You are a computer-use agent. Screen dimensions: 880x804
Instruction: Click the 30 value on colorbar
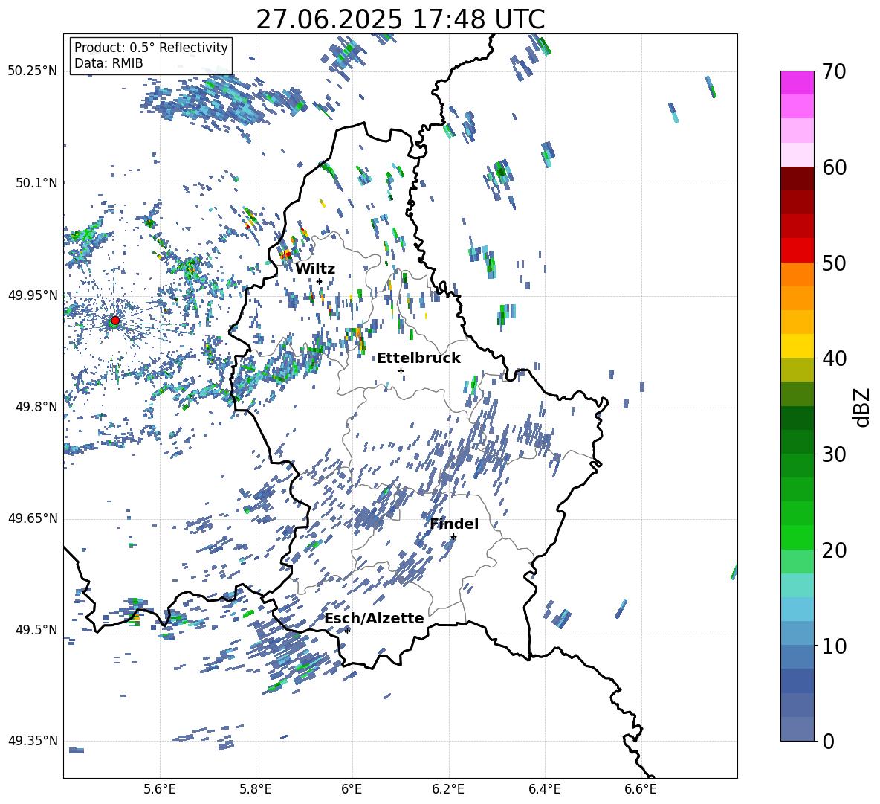point(834,454)
